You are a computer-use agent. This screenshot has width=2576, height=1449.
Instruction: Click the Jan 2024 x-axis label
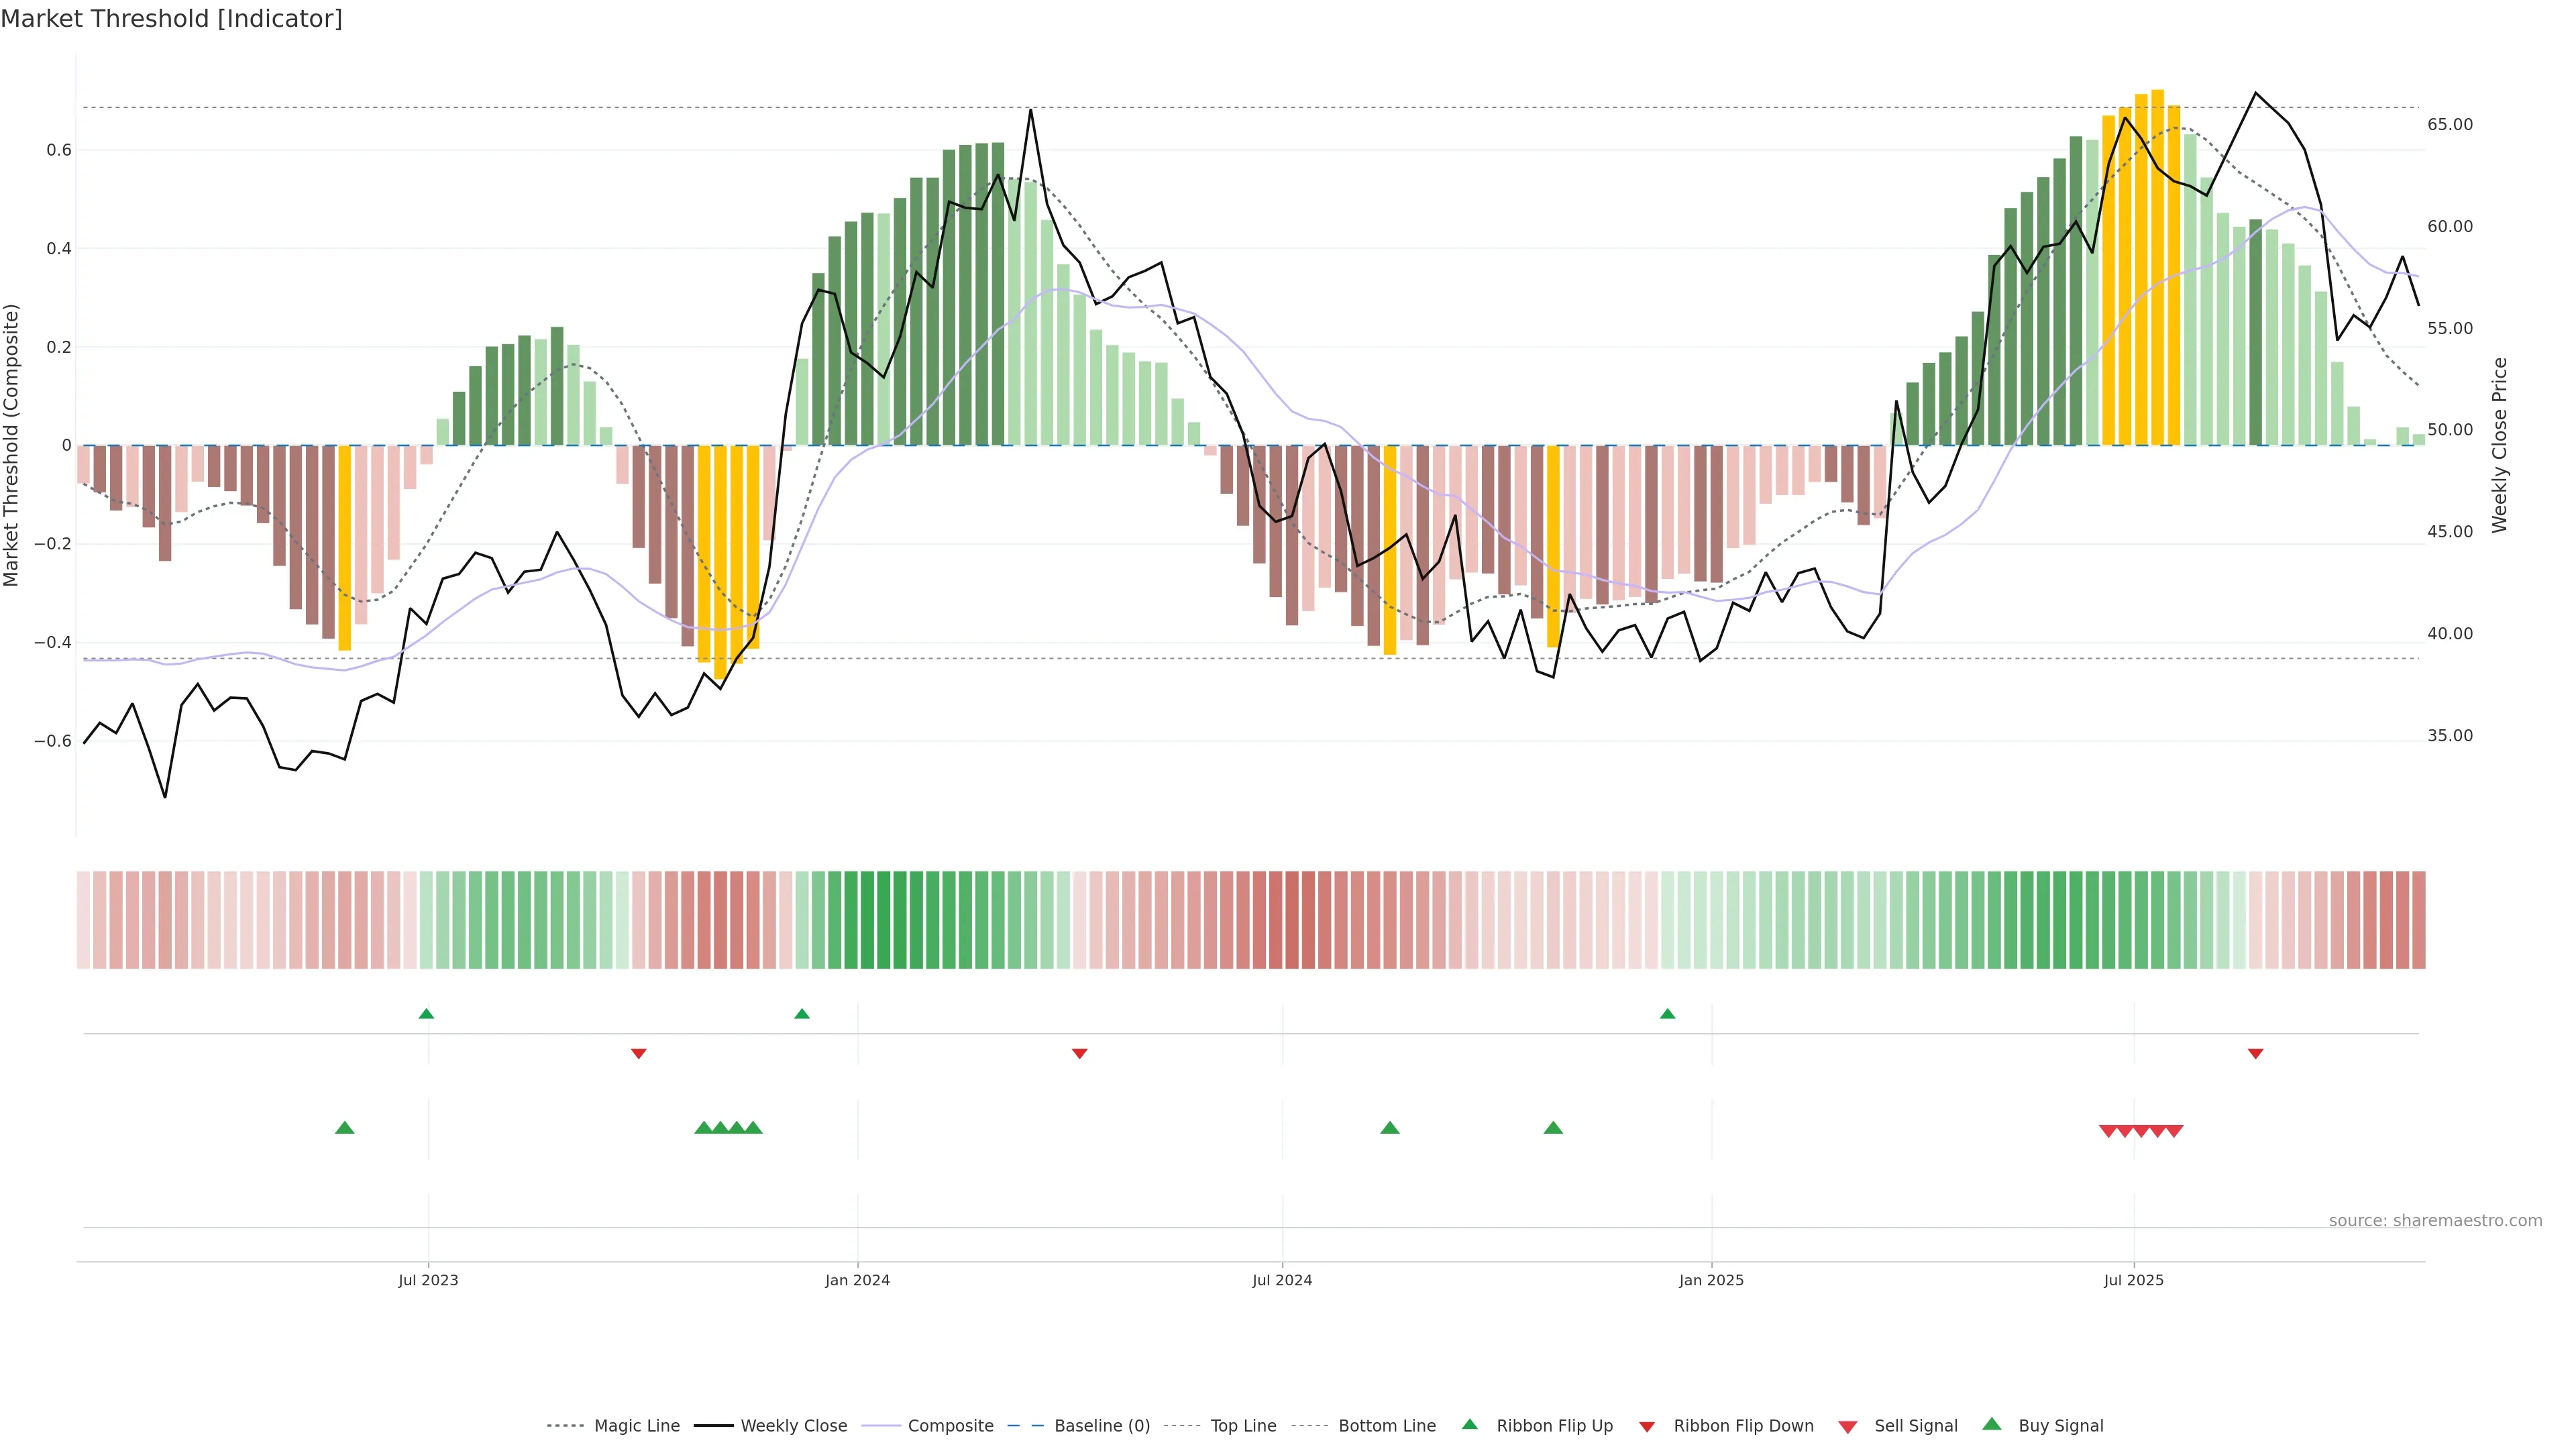pyautogui.click(x=857, y=1280)
